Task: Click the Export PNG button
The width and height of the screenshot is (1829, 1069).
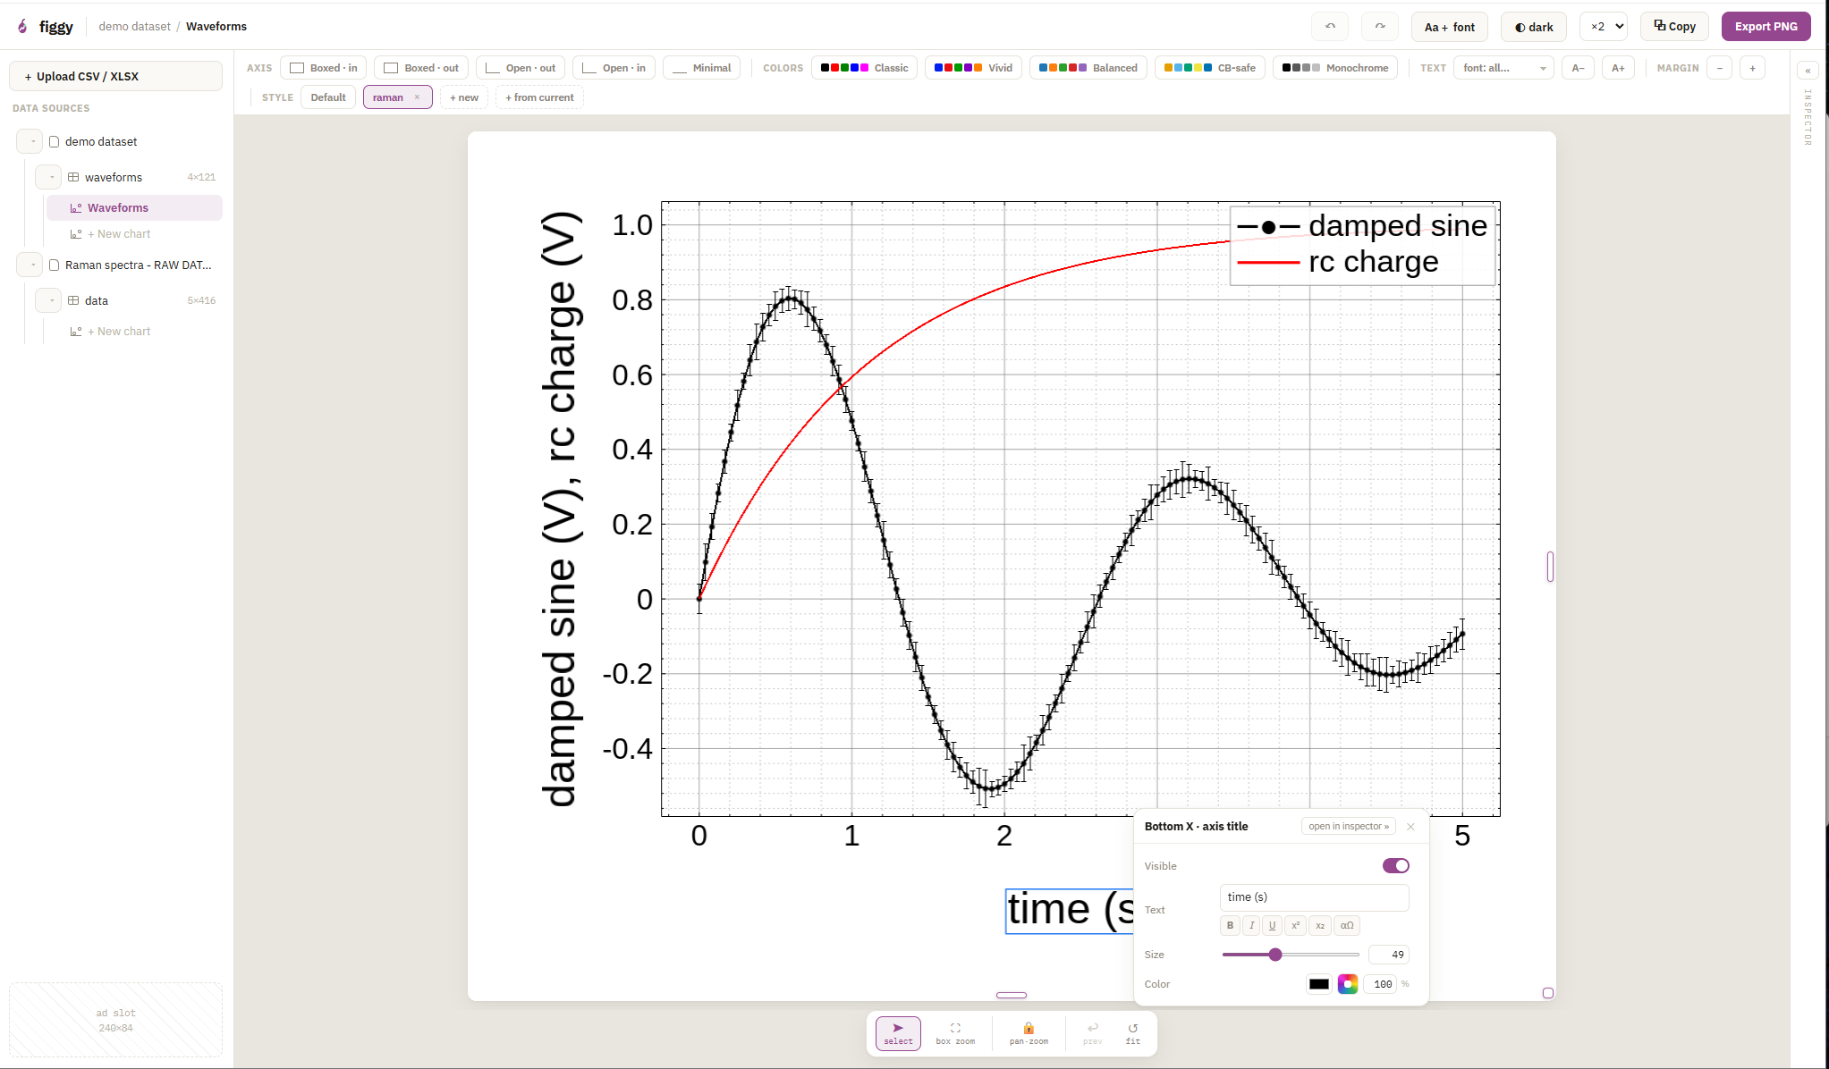Action: (x=1765, y=27)
